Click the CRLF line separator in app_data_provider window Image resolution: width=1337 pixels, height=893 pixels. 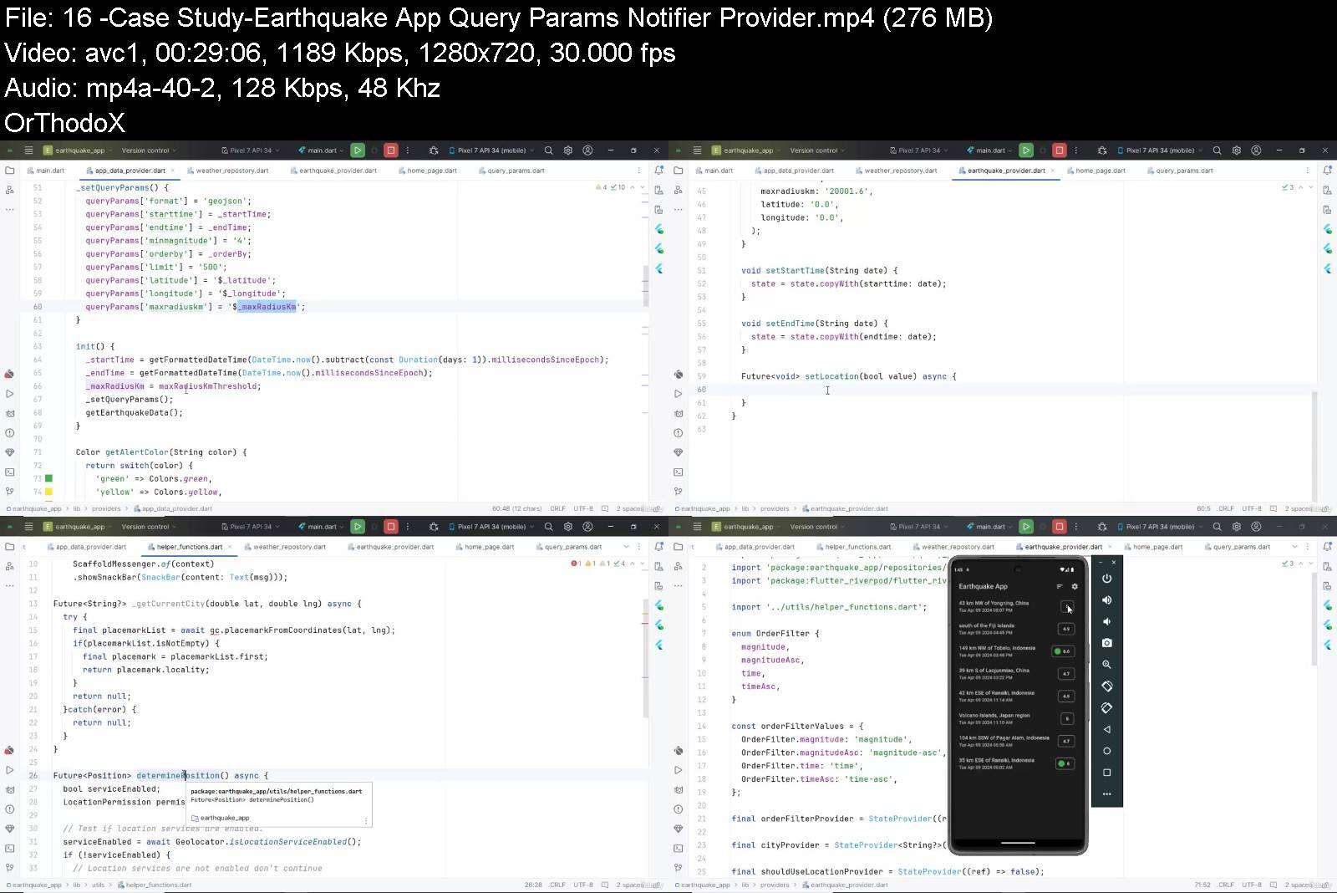pyautogui.click(x=558, y=508)
